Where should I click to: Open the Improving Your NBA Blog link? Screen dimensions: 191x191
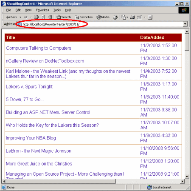[31, 138]
